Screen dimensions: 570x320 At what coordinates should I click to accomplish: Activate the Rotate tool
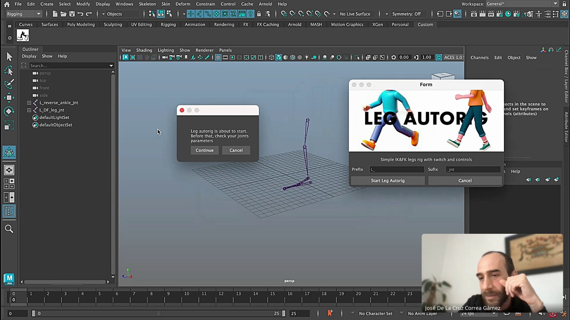point(9,111)
